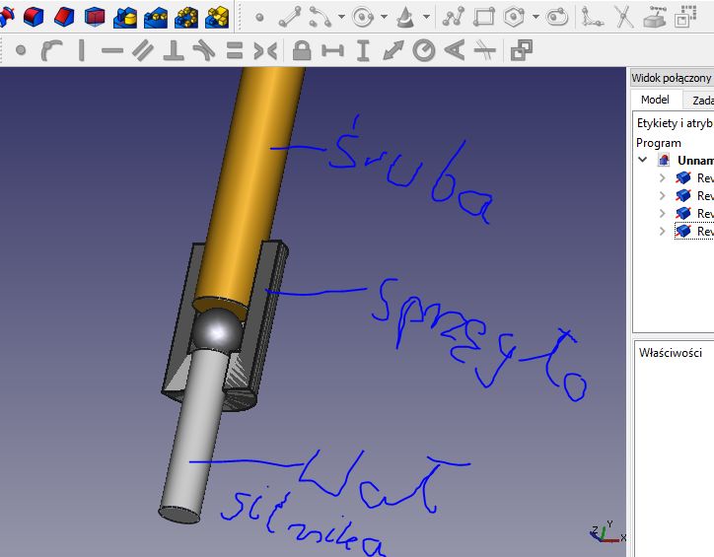
Task: Choose the Trim edge tool
Action: click(x=623, y=18)
